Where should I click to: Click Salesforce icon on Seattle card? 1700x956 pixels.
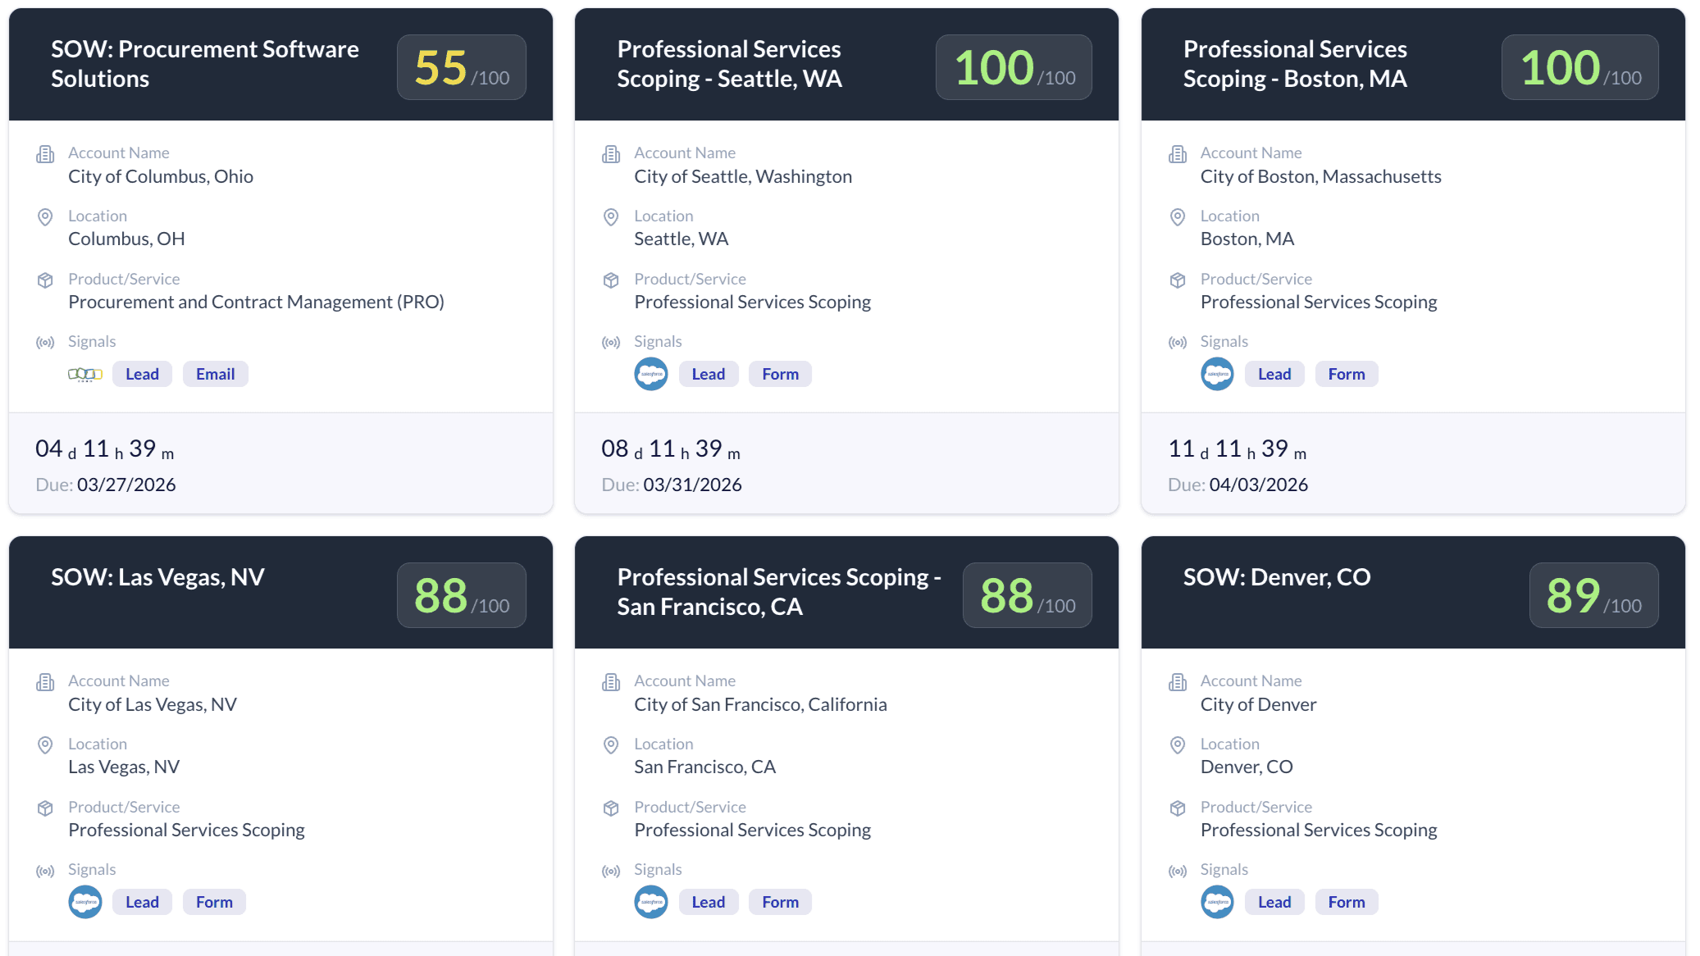click(x=651, y=374)
